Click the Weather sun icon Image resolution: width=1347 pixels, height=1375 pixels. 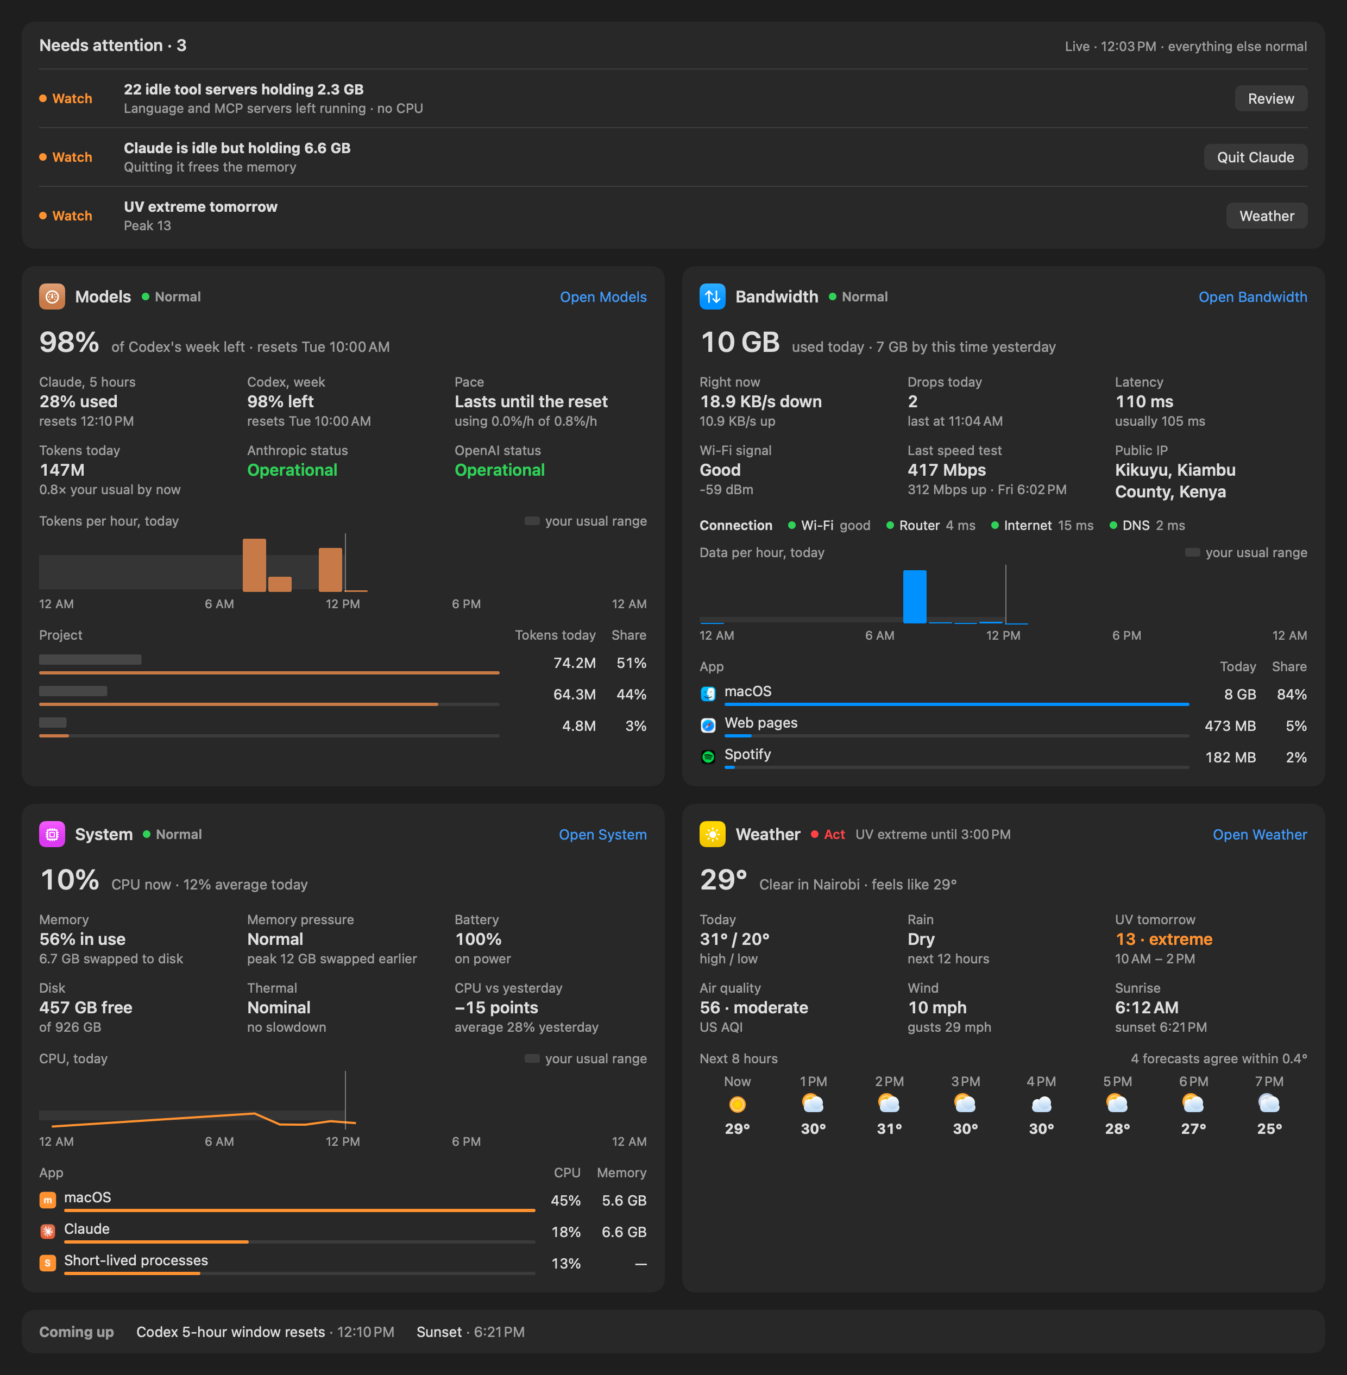coord(712,834)
